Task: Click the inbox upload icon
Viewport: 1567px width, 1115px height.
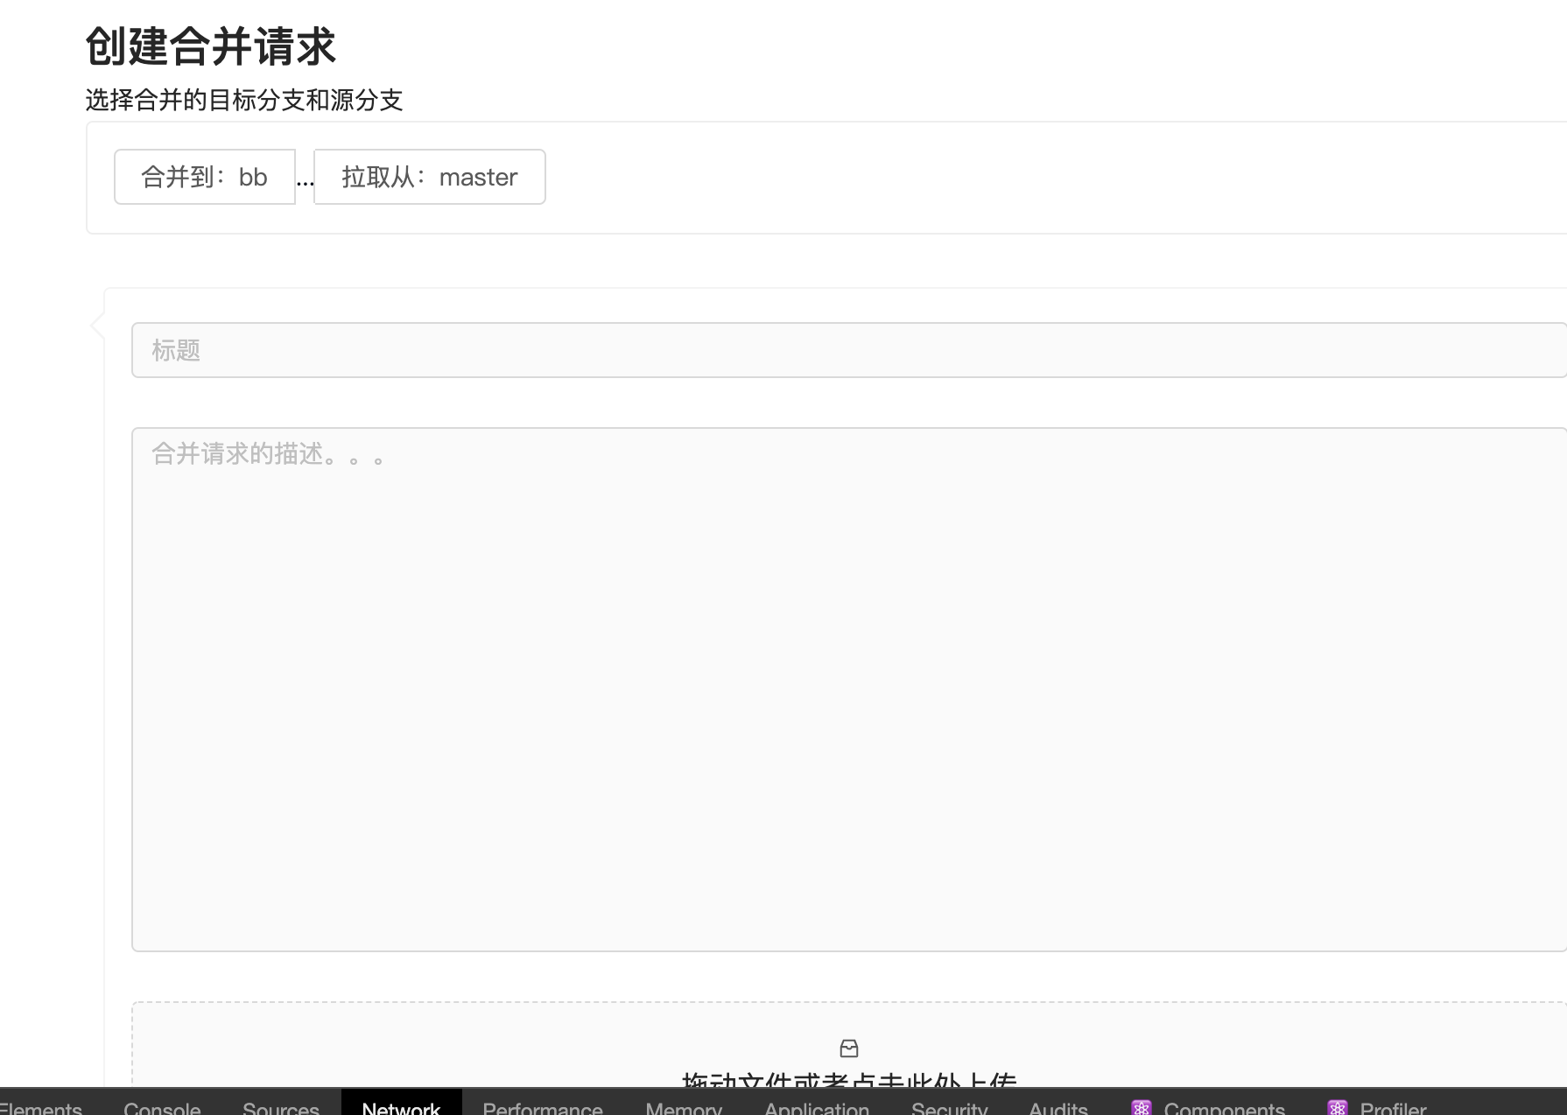Action: coord(849,1048)
